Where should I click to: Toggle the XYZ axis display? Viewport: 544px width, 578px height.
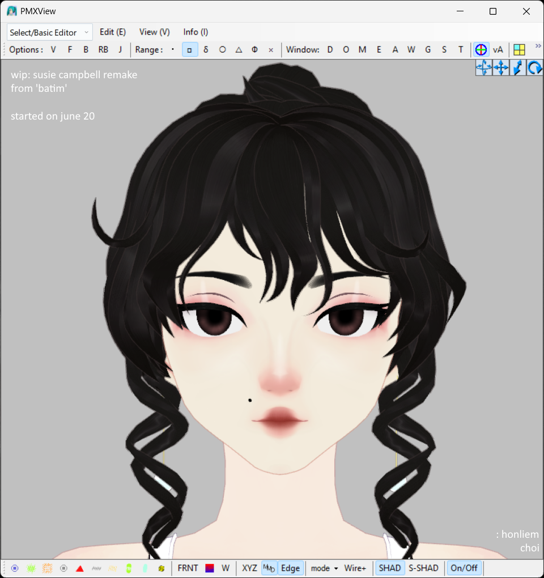click(x=249, y=568)
